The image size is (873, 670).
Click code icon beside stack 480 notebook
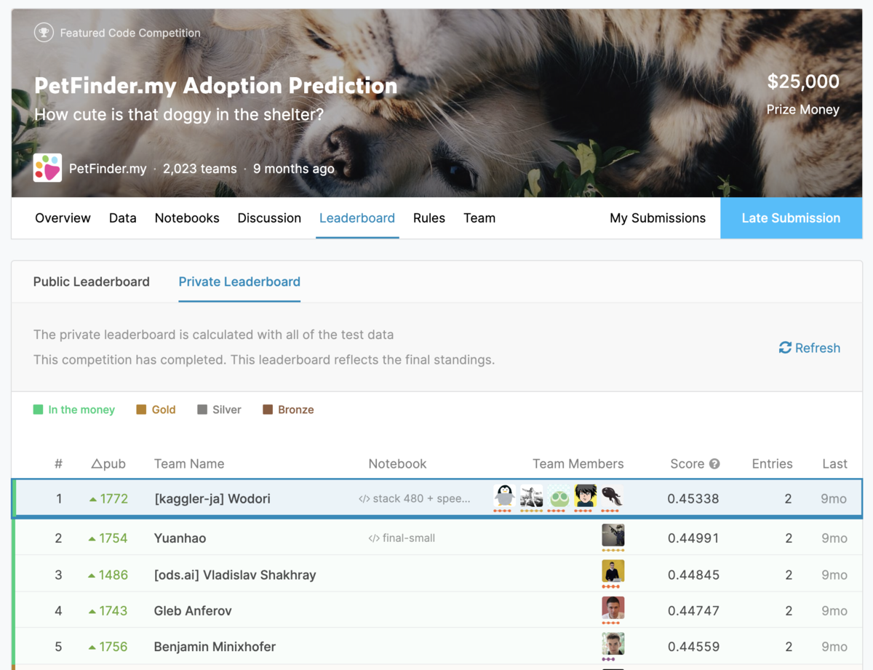click(x=364, y=499)
